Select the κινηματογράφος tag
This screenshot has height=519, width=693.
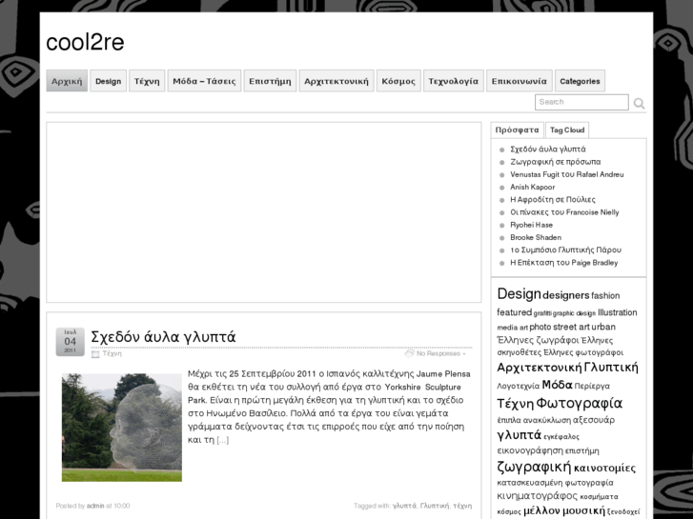(x=538, y=496)
